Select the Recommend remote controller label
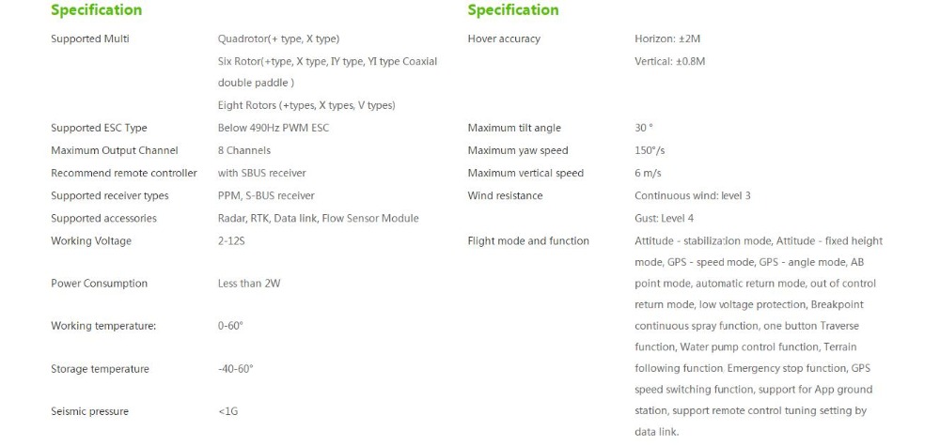This screenshot has height=446, width=940. pos(124,173)
